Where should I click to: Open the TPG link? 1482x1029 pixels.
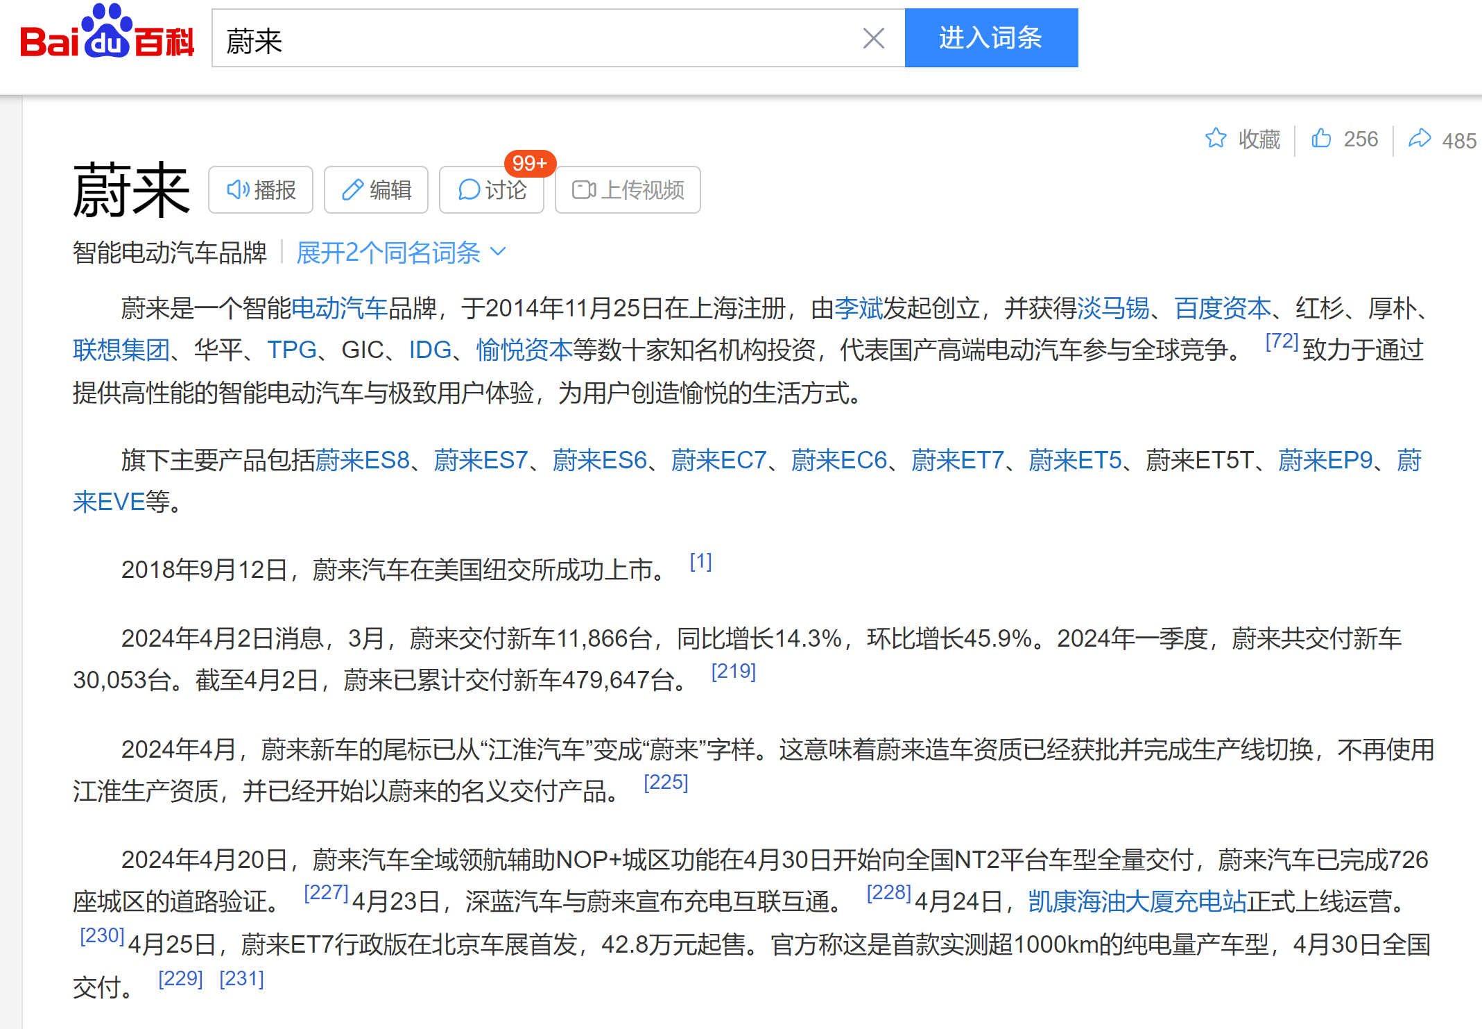[292, 350]
